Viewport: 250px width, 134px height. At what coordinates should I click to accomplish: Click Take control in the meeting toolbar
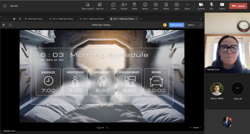coord(87,6)
